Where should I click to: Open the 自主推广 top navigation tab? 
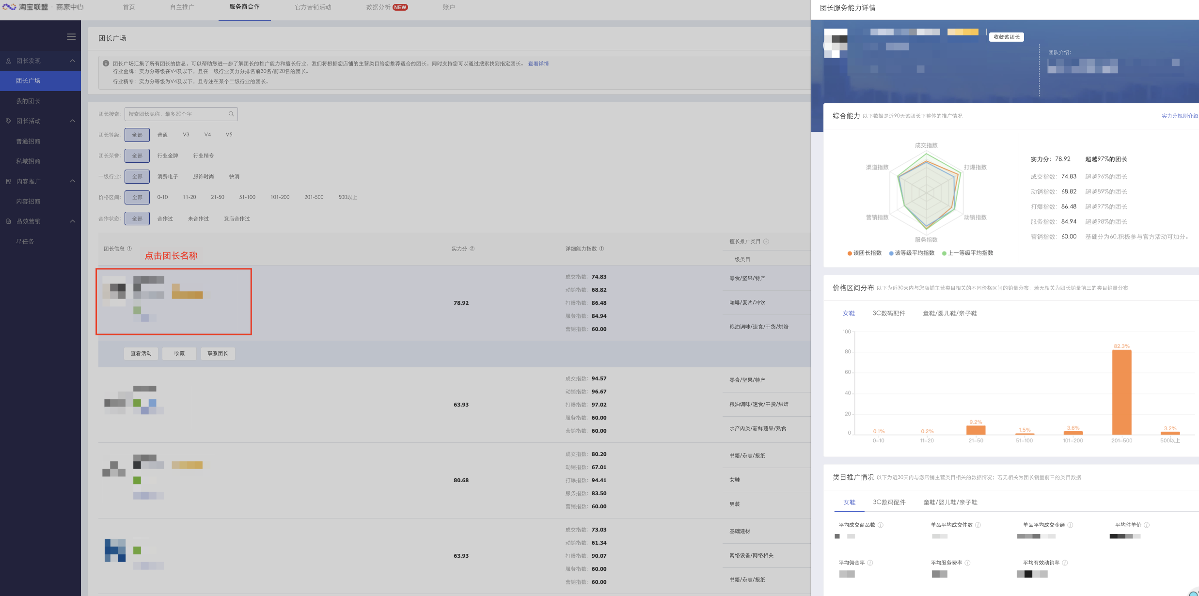182,7
